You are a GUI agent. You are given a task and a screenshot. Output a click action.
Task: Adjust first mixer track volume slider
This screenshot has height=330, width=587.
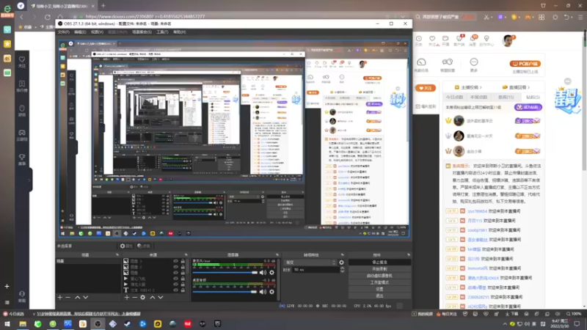(225, 273)
